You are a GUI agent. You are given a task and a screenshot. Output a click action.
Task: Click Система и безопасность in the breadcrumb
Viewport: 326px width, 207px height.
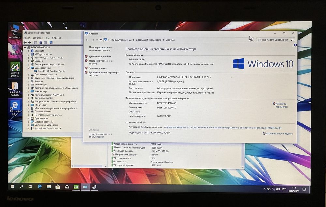[x=148, y=40]
